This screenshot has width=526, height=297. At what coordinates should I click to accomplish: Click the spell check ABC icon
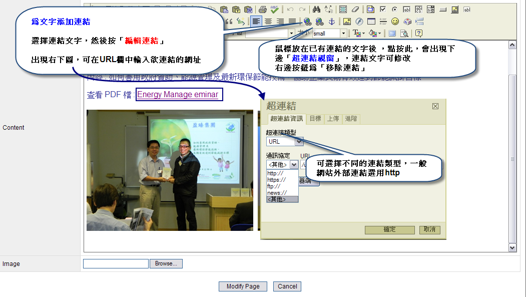click(274, 9)
